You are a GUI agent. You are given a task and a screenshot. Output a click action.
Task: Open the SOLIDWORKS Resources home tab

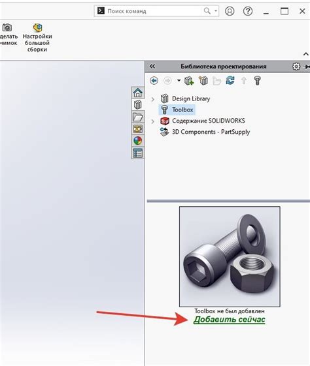[x=138, y=93]
